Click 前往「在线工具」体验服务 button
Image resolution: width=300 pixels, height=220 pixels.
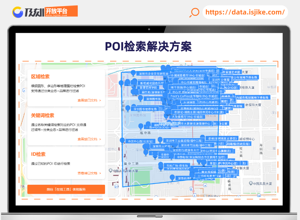[x=66, y=189]
